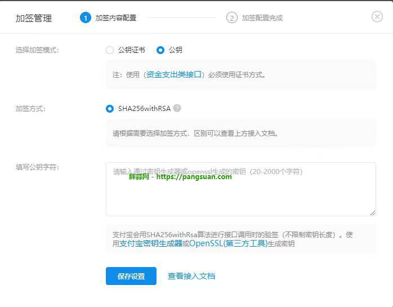
Task: Open the 加签内容配置 step label
Action: pyautogui.click(x=116, y=18)
